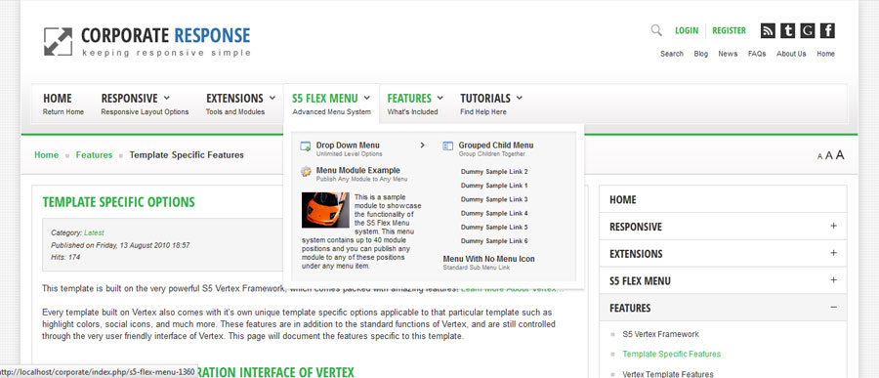The image size is (879, 378).
Task: Click the Login link
Action: [687, 31]
